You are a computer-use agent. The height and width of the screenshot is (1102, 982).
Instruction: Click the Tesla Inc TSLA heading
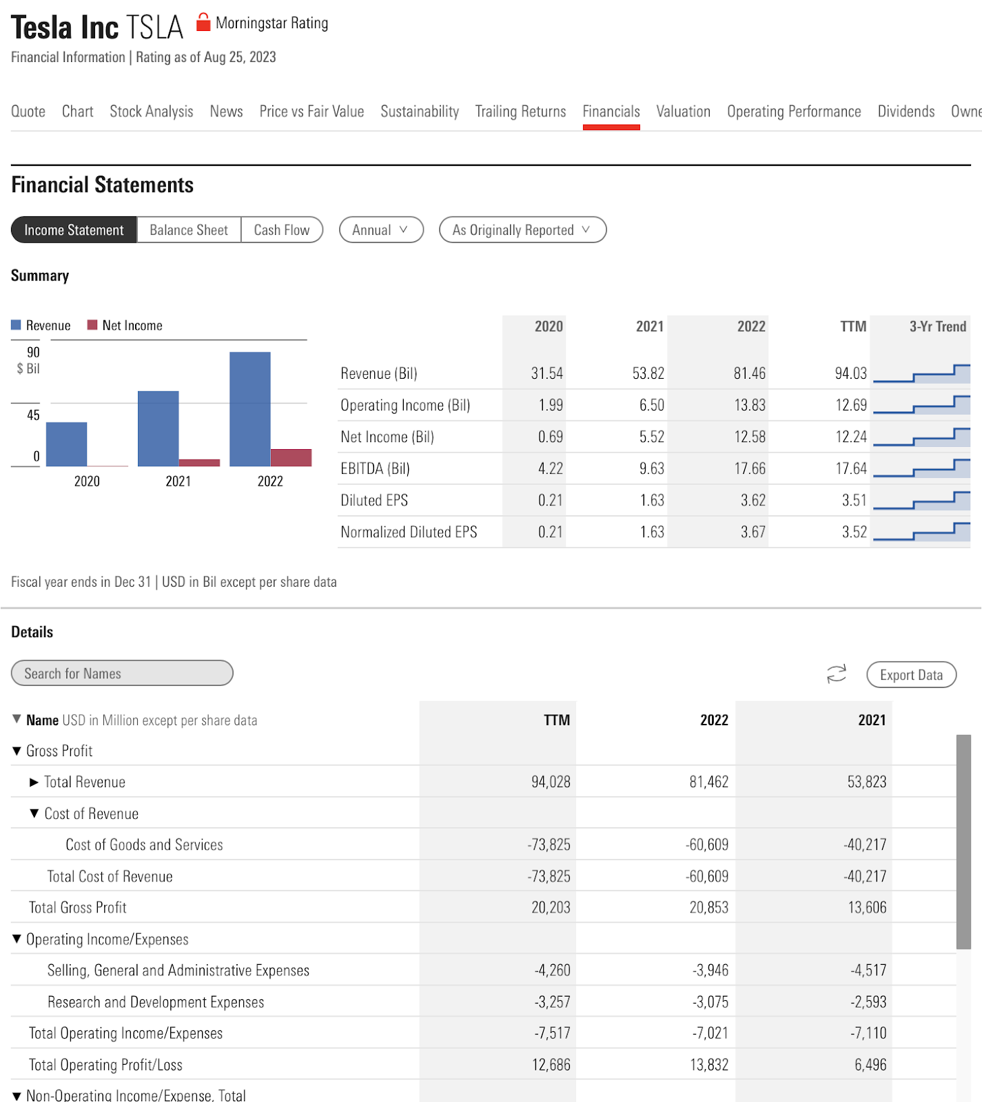pyautogui.click(x=97, y=28)
